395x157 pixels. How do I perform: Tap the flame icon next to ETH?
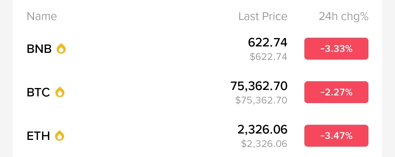click(60, 136)
